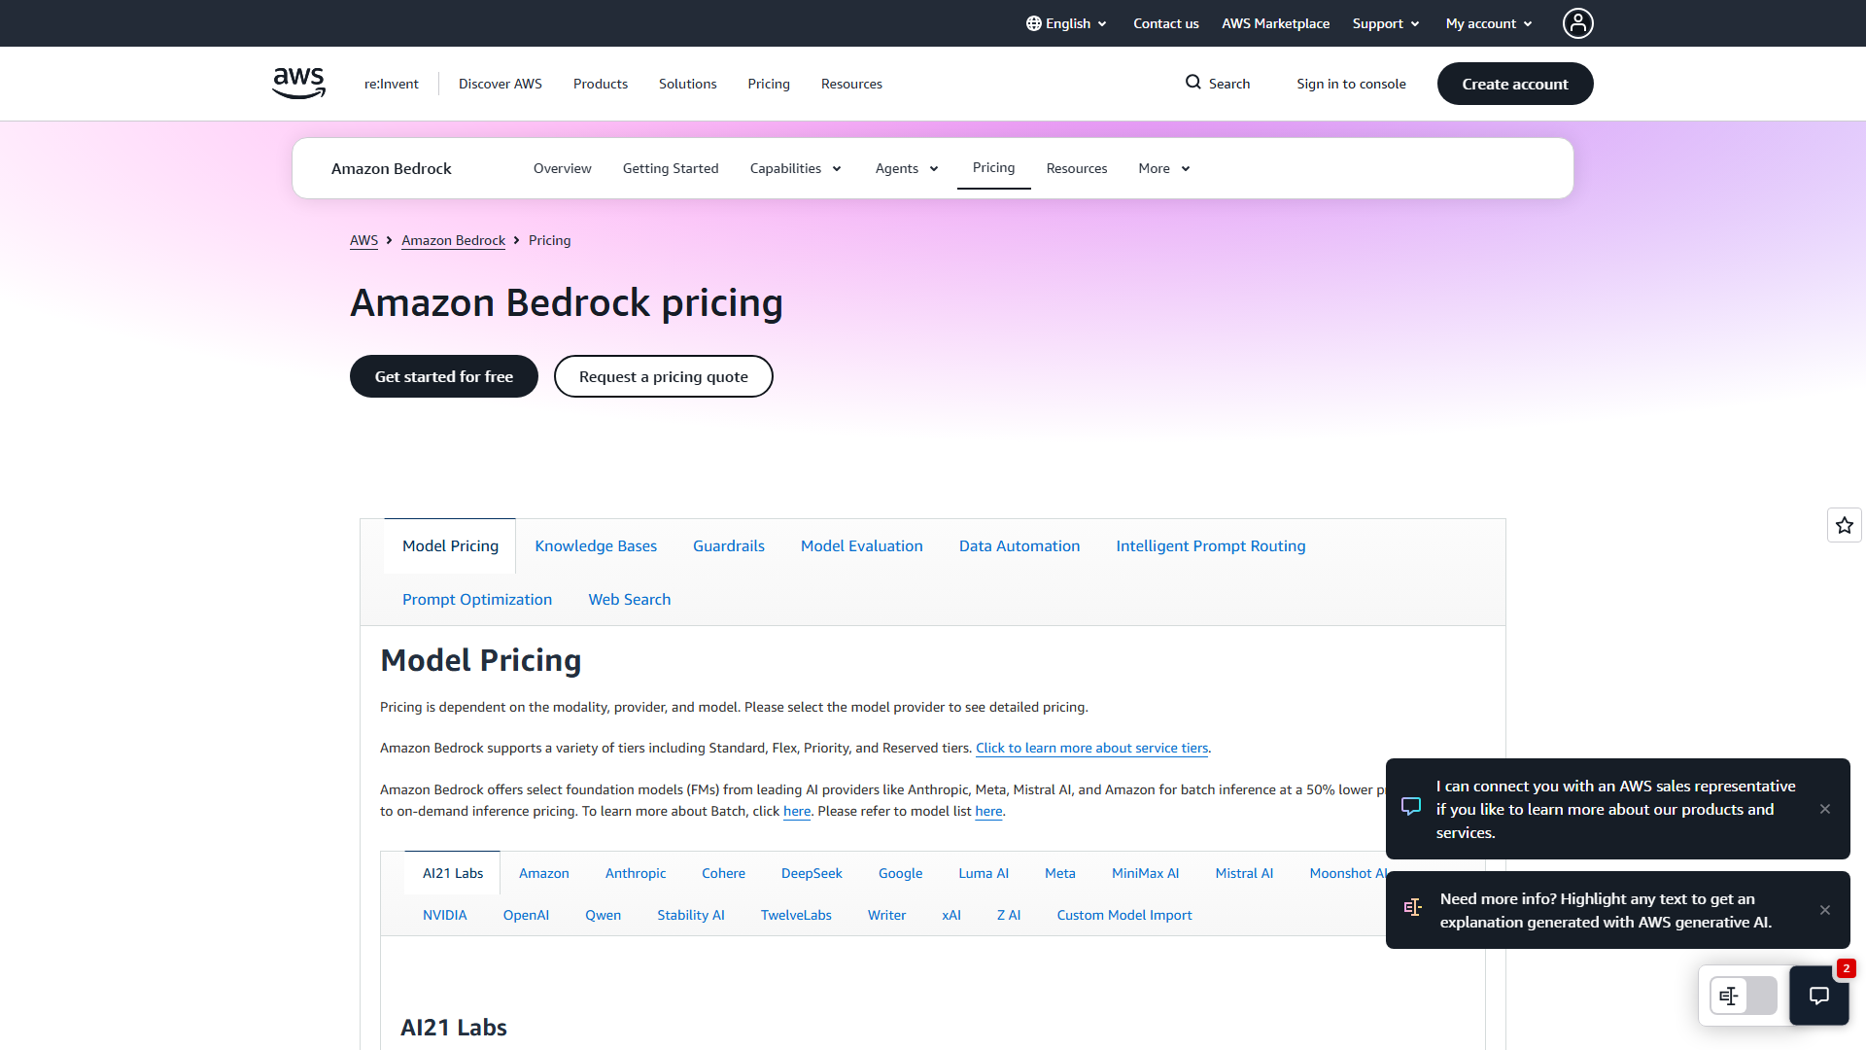
Task: Switch to Guardrails tab
Action: click(x=728, y=545)
